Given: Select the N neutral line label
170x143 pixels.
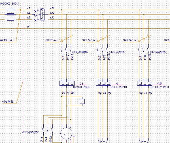Looking at the screenshot, I should pyautogui.click(x=28, y=26).
